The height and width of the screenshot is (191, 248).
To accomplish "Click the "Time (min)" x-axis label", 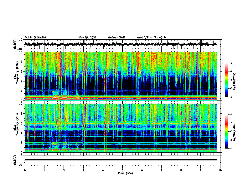I will click(x=125, y=173).
